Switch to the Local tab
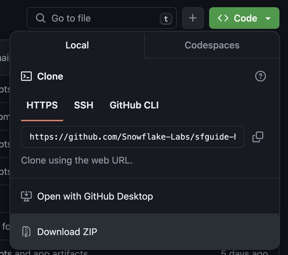The image size is (288, 255). (x=77, y=45)
